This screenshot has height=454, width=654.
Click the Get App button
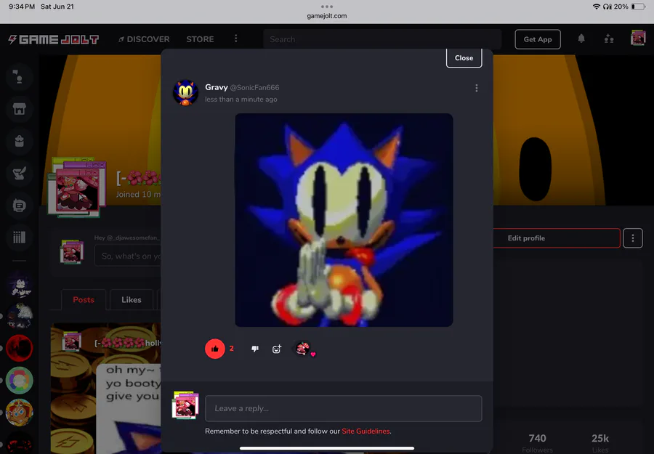tap(538, 39)
